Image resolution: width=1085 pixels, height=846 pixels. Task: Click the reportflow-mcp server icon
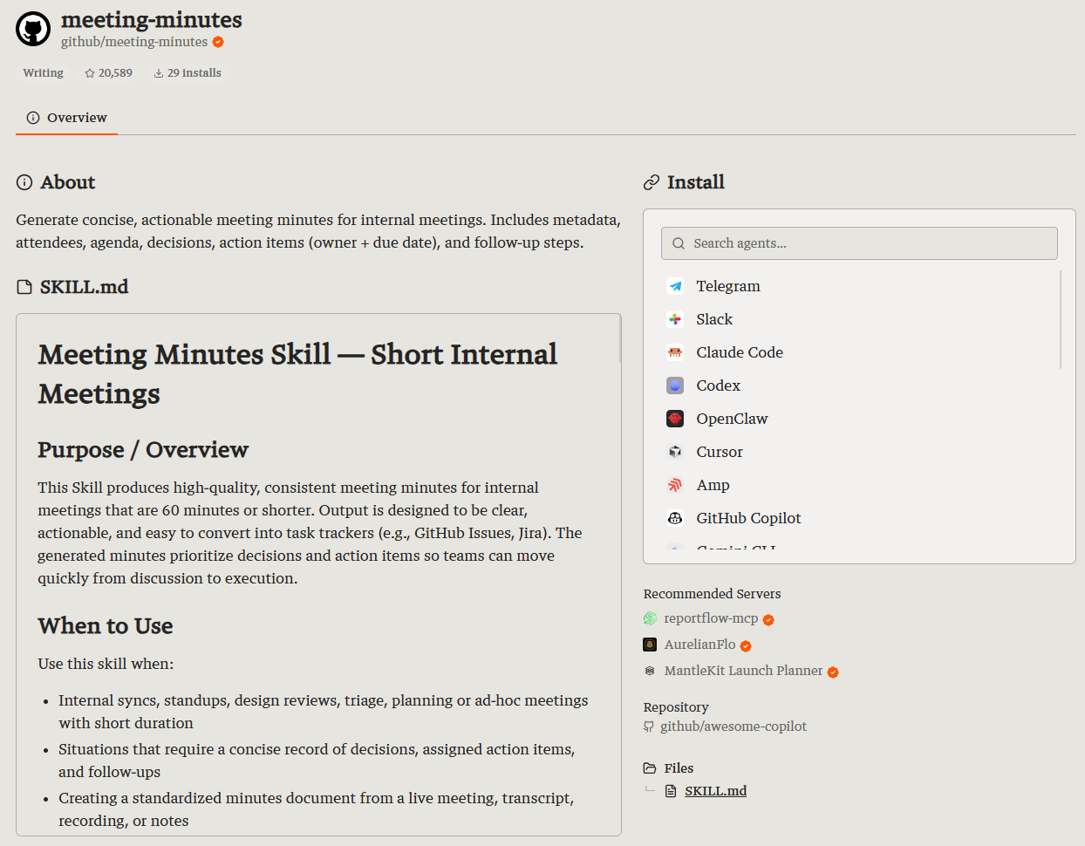(x=650, y=618)
